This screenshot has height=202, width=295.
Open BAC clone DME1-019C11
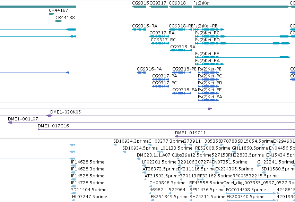pyautogui.click(x=235, y=136)
